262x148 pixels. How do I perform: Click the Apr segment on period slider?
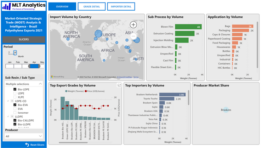(x=34, y=66)
